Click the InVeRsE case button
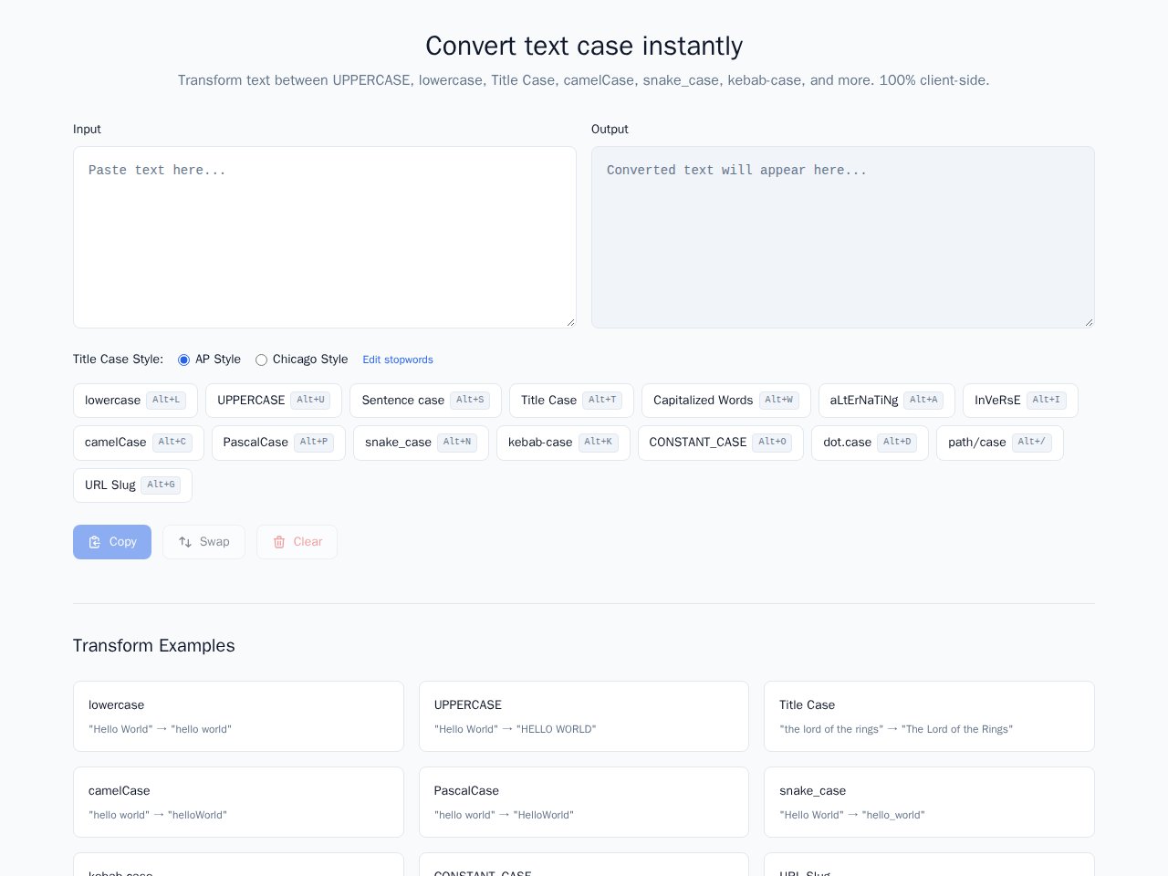 [1020, 401]
